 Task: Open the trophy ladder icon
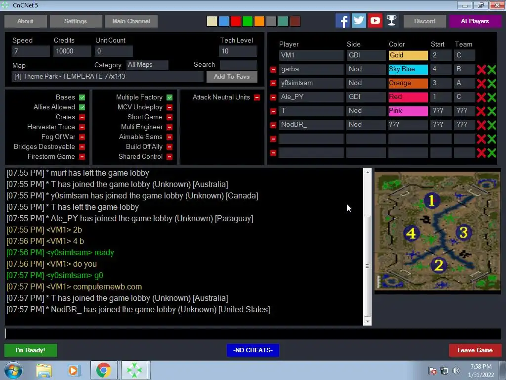(391, 21)
